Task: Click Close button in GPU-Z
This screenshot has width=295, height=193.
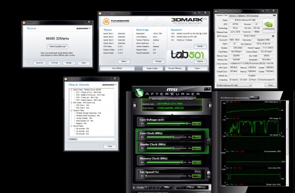Action: [271, 85]
